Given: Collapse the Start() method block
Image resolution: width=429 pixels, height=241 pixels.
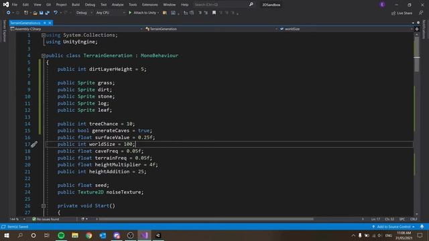Looking at the screenshot, I should tap(43, 206).
